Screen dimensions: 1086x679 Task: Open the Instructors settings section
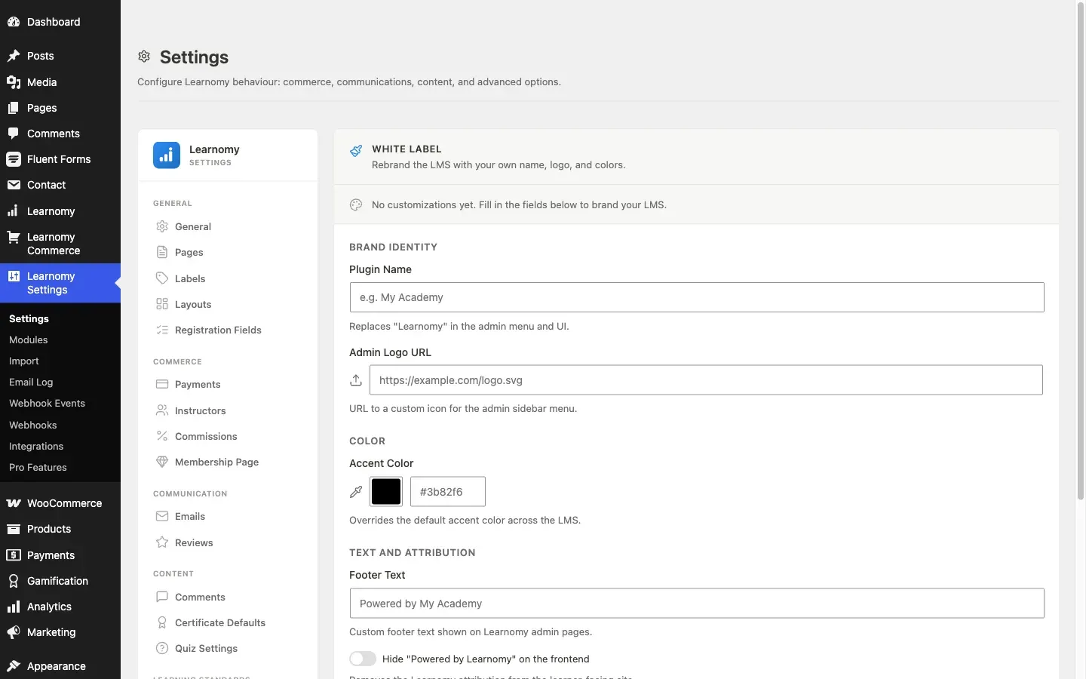pos(228,410)
